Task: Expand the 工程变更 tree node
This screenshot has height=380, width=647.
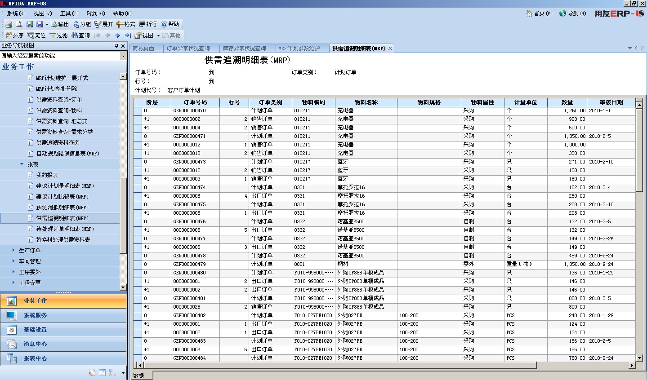Action: [13, 283]
